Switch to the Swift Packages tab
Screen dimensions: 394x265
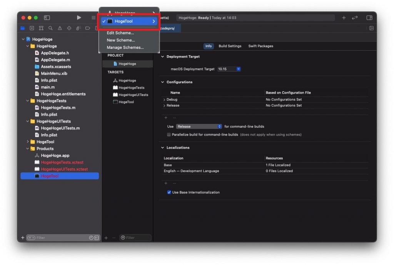[260, 46]
